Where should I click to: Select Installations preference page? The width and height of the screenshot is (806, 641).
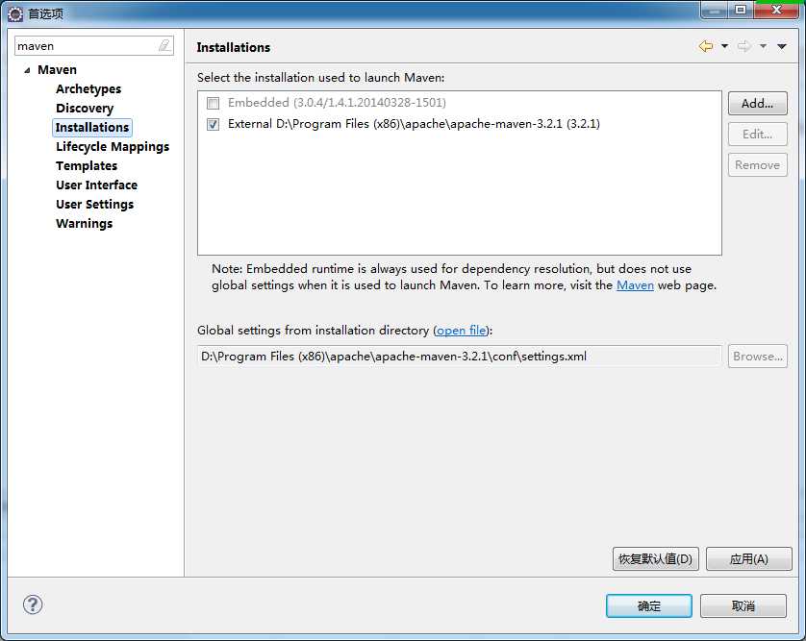92,128
